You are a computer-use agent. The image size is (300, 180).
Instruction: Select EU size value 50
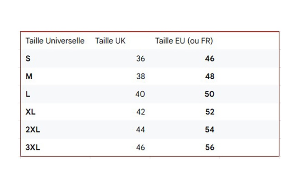(x=209, y=94)
